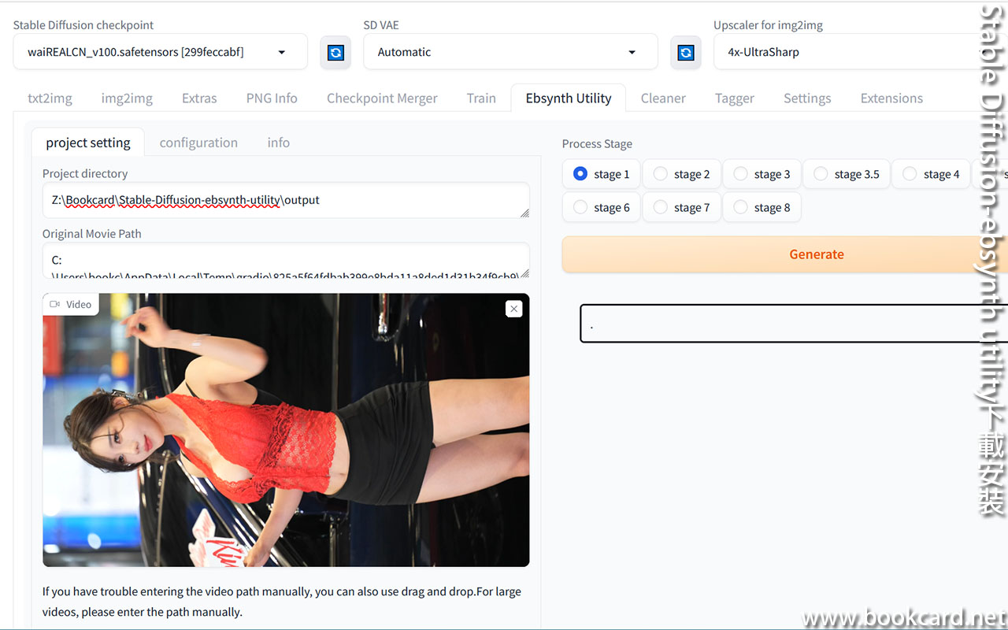
Task: Select the info tab
Action: [278, 143]
